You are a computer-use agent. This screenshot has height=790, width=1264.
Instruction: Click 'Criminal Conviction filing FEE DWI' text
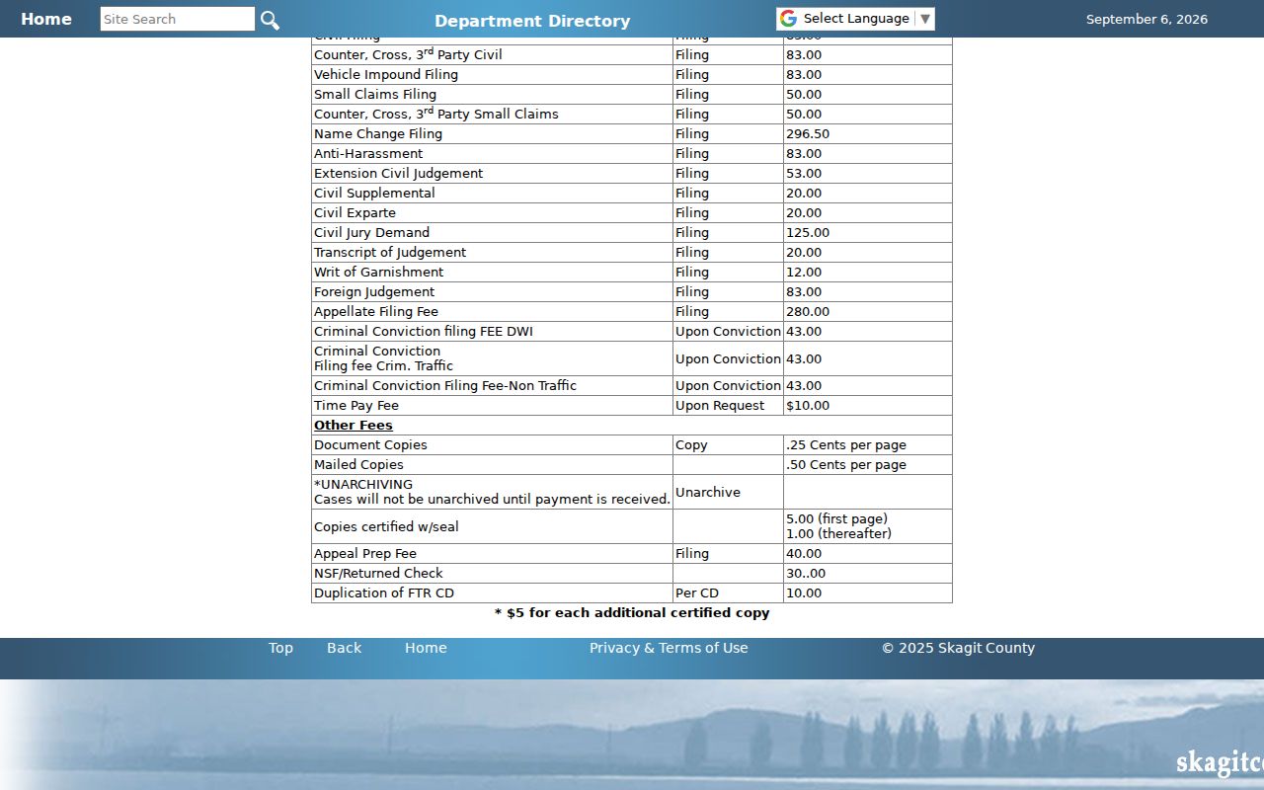coord(424,332)
